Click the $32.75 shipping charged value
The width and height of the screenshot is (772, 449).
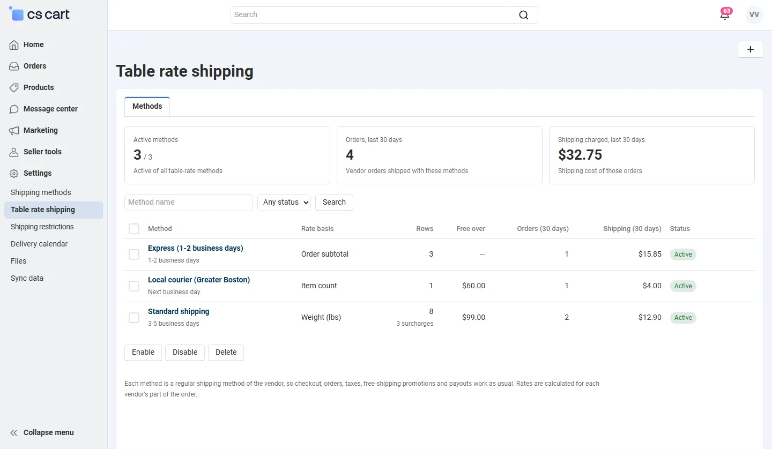click(x=580, y=155)
